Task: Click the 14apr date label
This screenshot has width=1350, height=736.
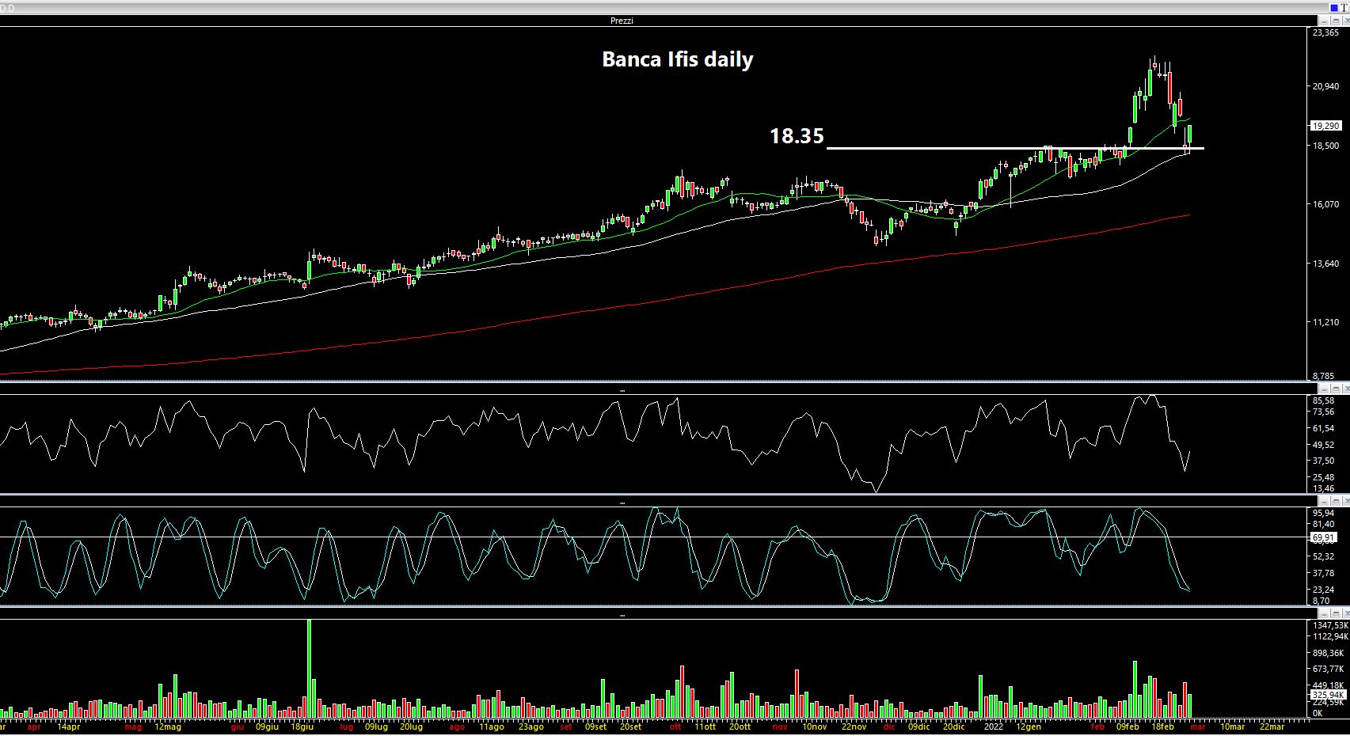Action: [x=68, y=727]
